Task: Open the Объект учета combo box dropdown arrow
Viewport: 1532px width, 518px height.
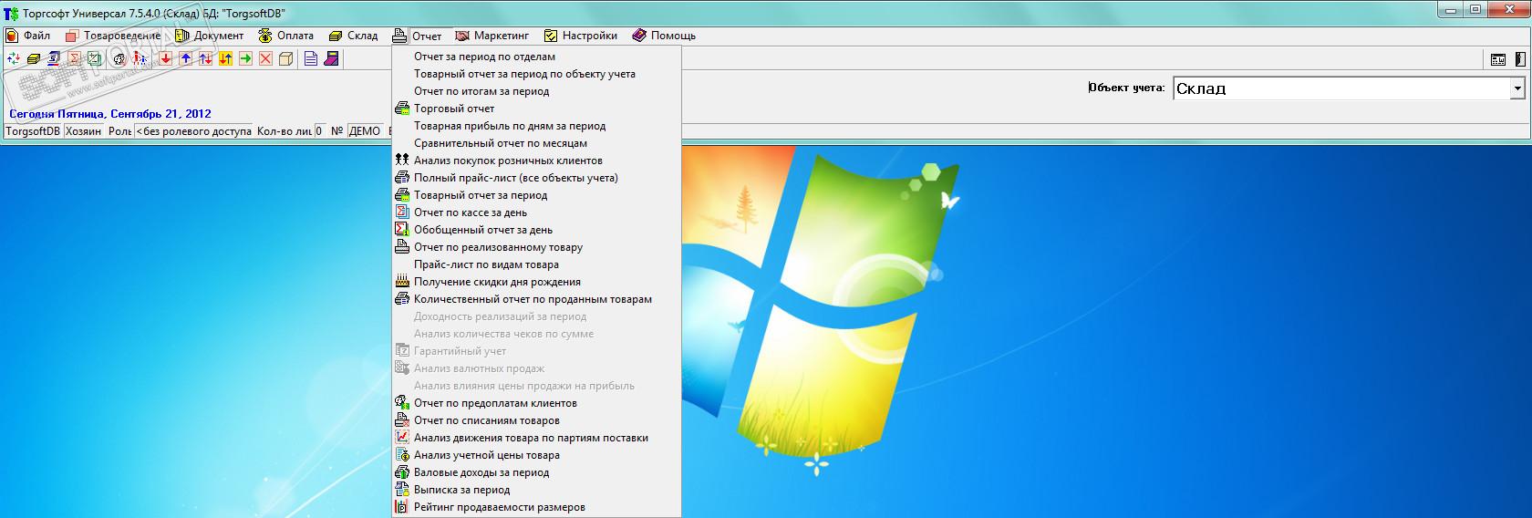Action: pos(1517,88)
